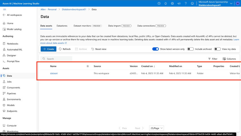Open the help question mark icon
This screenshot has width=241, height=136.
[x=186, y=3]
